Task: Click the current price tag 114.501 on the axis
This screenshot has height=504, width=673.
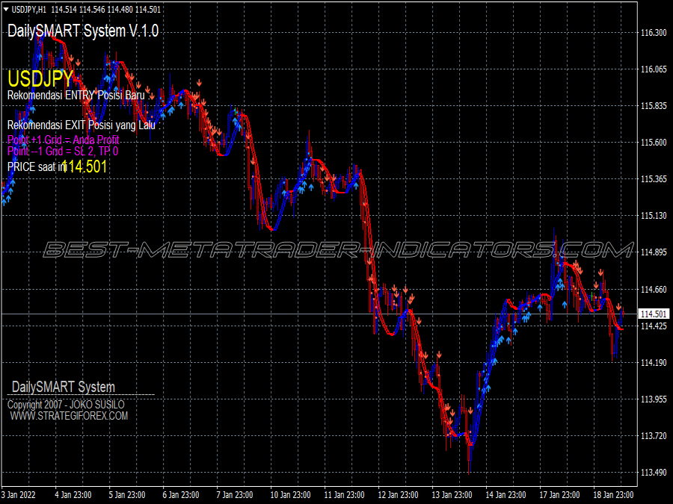Action: tap(654, 314)
